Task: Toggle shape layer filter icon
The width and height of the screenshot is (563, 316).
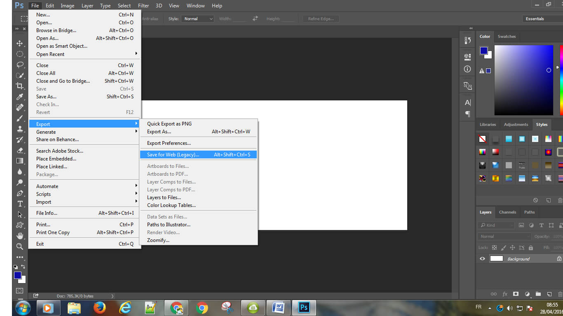Action: coord(551,225)
